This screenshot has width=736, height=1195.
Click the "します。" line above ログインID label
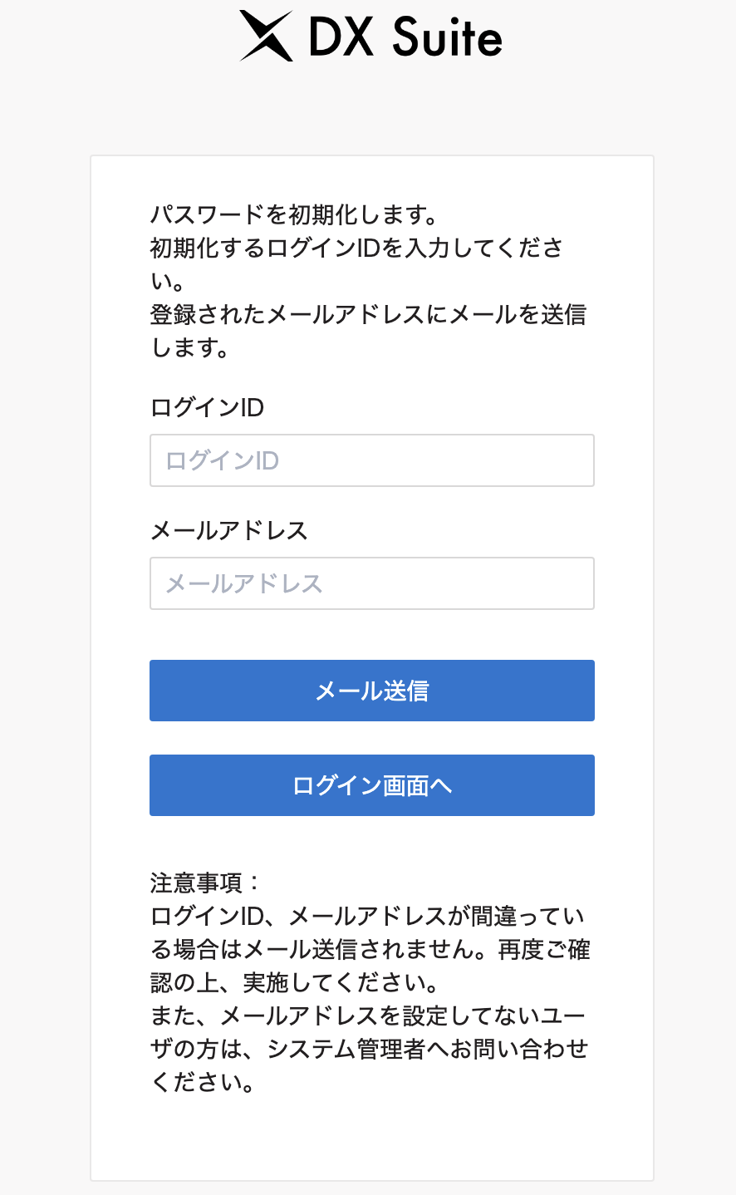point(190,348)
